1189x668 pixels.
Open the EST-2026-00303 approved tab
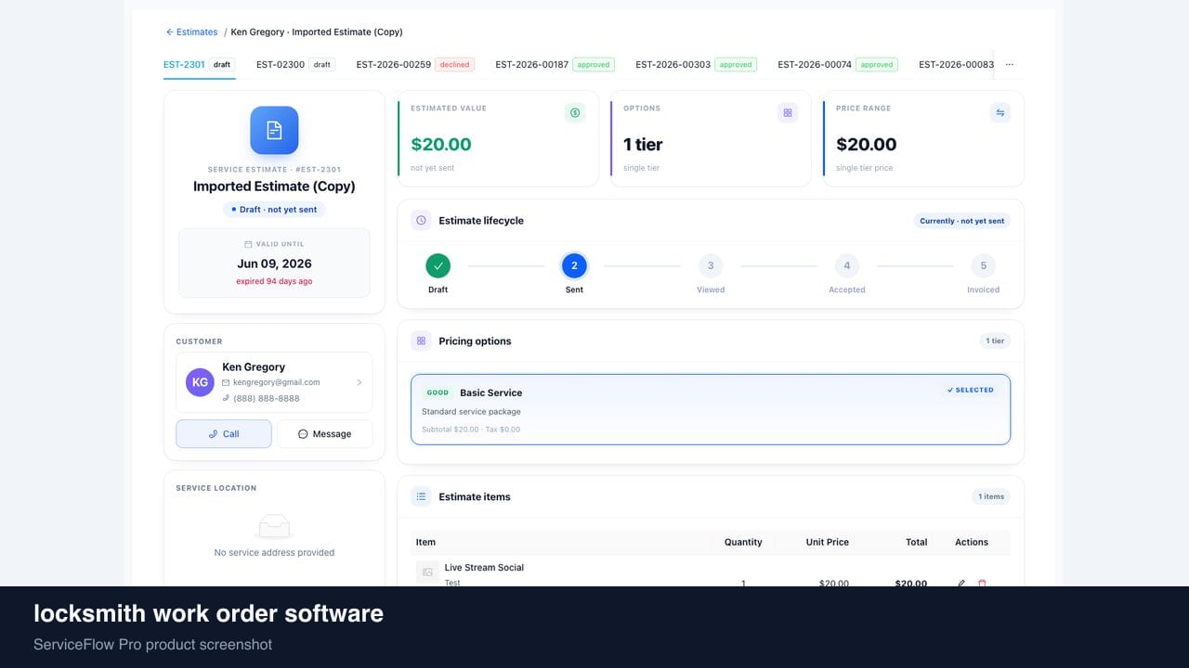[x=696, y=65]
